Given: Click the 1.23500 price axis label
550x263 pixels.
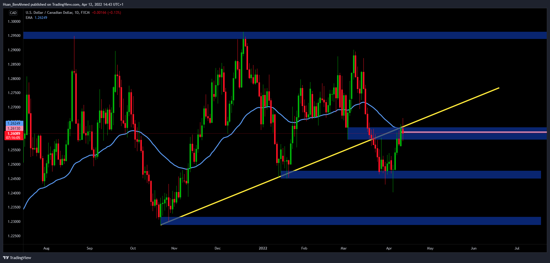Looking at the screenshot, I should click(x=14, y=207).
